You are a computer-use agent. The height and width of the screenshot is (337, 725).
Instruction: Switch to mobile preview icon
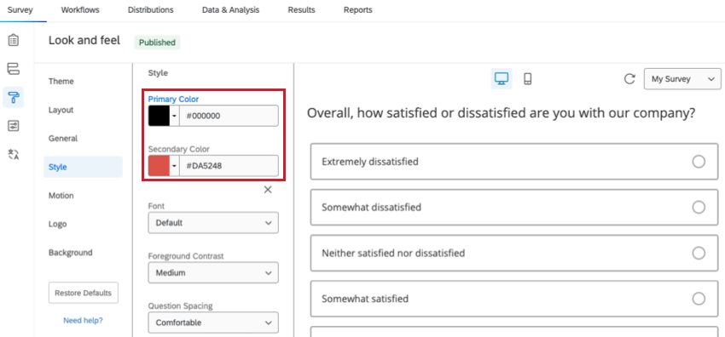click(x=528, y=79)
